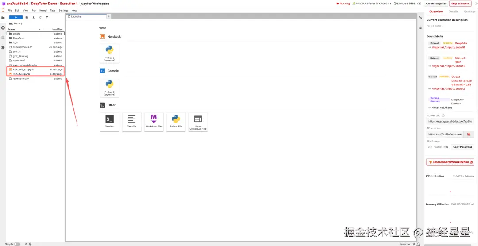
Task: Switch to the Details tab
Action: [453, 12]
